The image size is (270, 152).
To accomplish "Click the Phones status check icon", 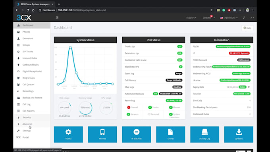I will pos(171,108).
